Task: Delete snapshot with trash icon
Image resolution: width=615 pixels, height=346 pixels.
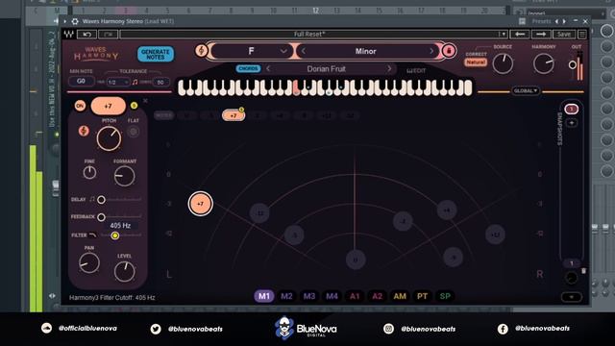Action: point(583,271)
